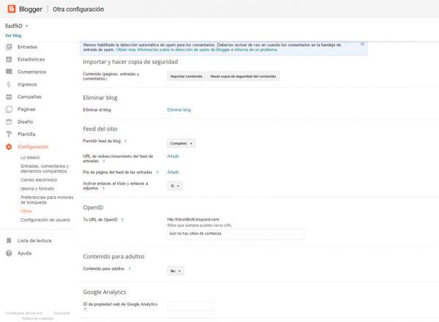Screen dimensions: 439x322
Task: Open Correo electrónico settings subsection
Action: pos(39,180)
